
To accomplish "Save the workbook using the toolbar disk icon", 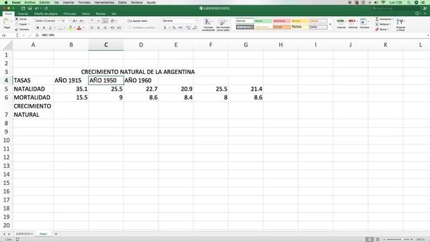I will point(30,8).
